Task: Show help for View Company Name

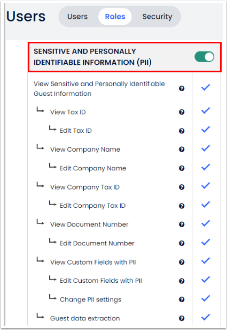Action: [182, 149]
